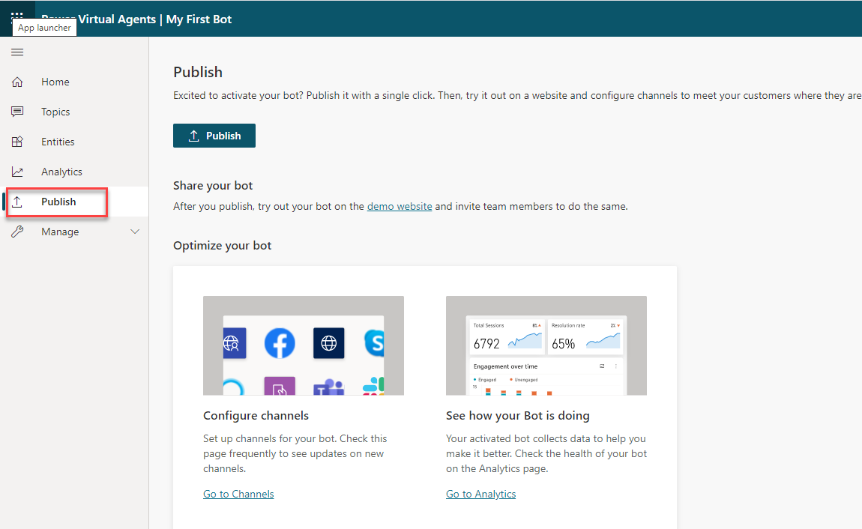
Task: Click the blue Publish button
Action: [x=214, y=136]
